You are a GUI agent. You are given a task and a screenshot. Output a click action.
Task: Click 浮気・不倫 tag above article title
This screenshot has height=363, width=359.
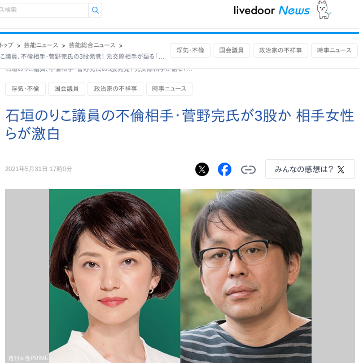[x=25, y=89]
